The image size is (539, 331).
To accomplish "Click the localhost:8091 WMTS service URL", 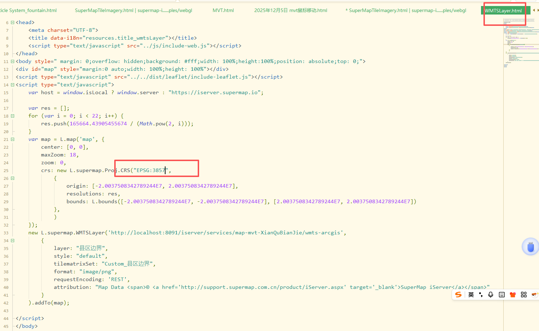I will (x=226, y=233).
